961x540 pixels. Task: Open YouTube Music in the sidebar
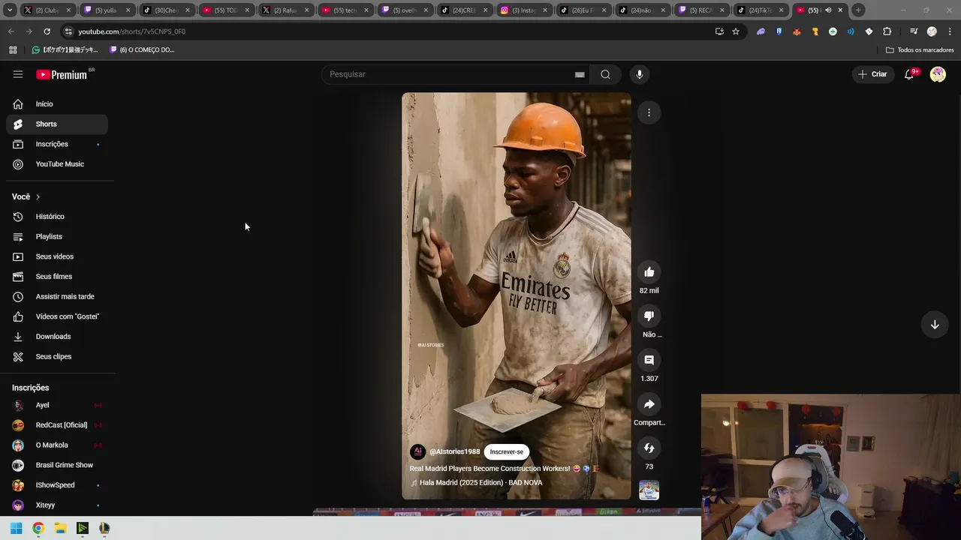57,164
